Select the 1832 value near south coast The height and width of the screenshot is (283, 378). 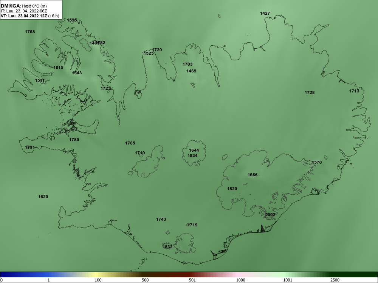(167, 247)
